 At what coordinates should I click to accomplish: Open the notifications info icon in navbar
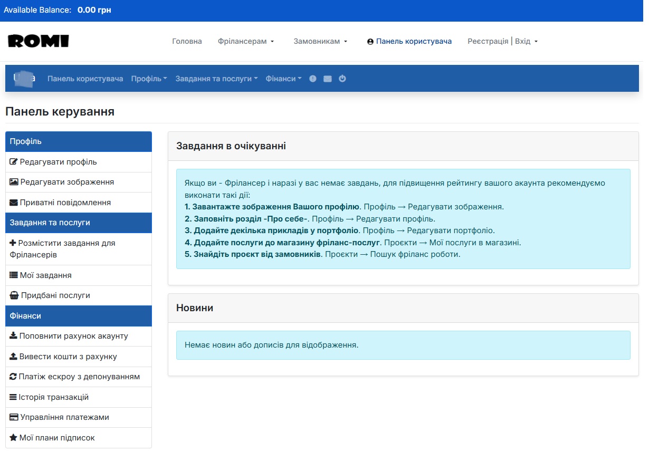pyautogui.click(x=312, y=78)
